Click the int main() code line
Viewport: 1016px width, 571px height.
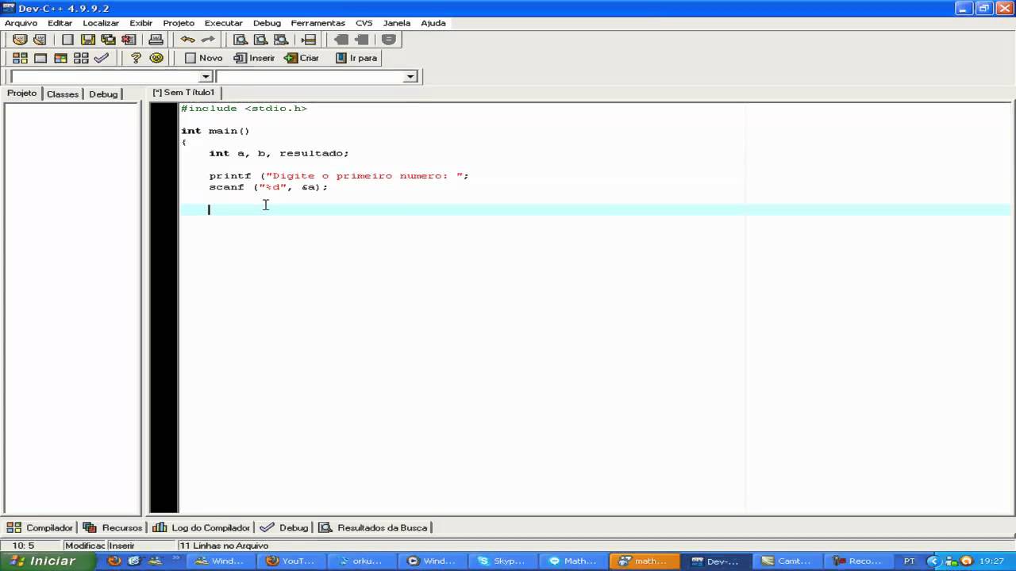pos(215,131)
